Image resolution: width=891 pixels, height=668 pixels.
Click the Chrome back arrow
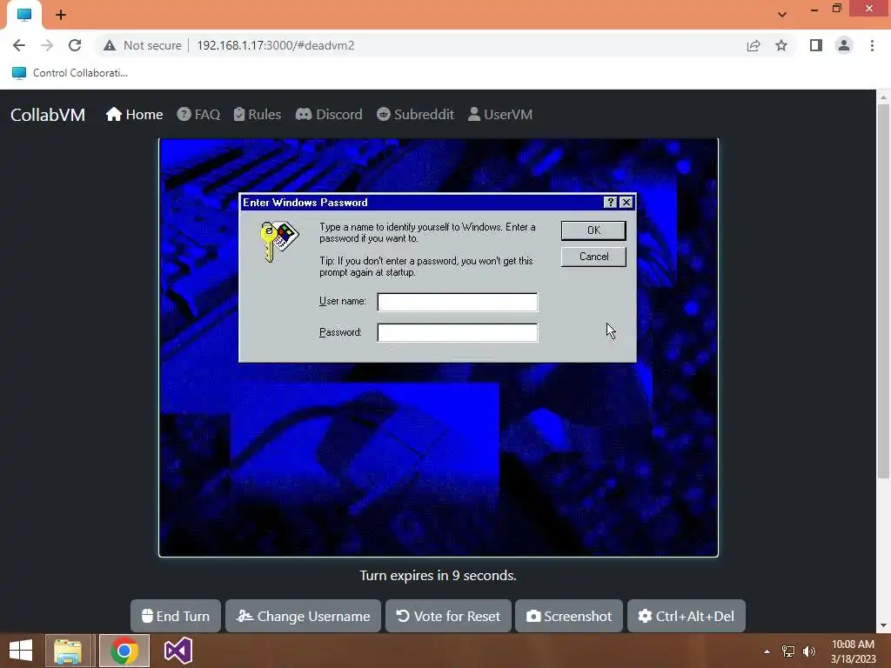click(19, 45)
